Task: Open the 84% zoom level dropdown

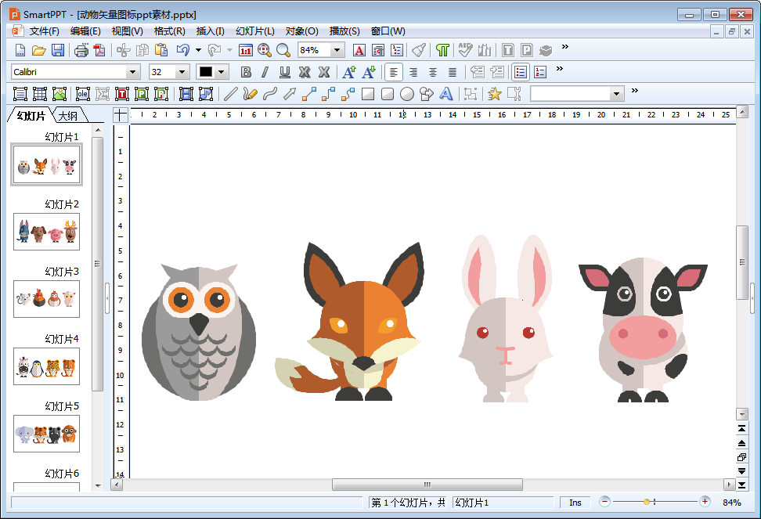Action: pyautogui.click(x=337, y=50)
